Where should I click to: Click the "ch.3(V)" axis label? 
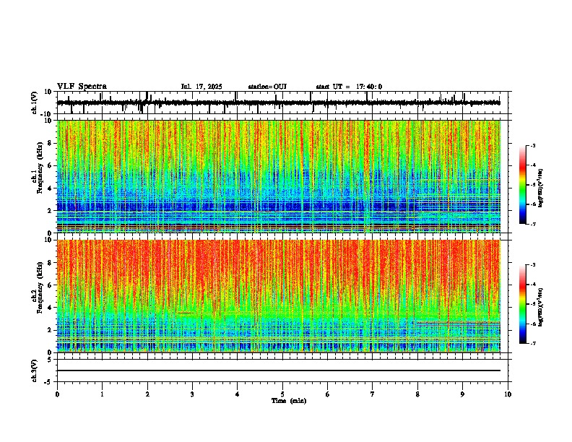(x=35, y=370)
